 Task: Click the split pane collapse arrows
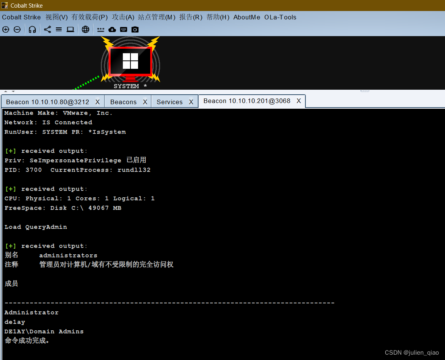10,91
